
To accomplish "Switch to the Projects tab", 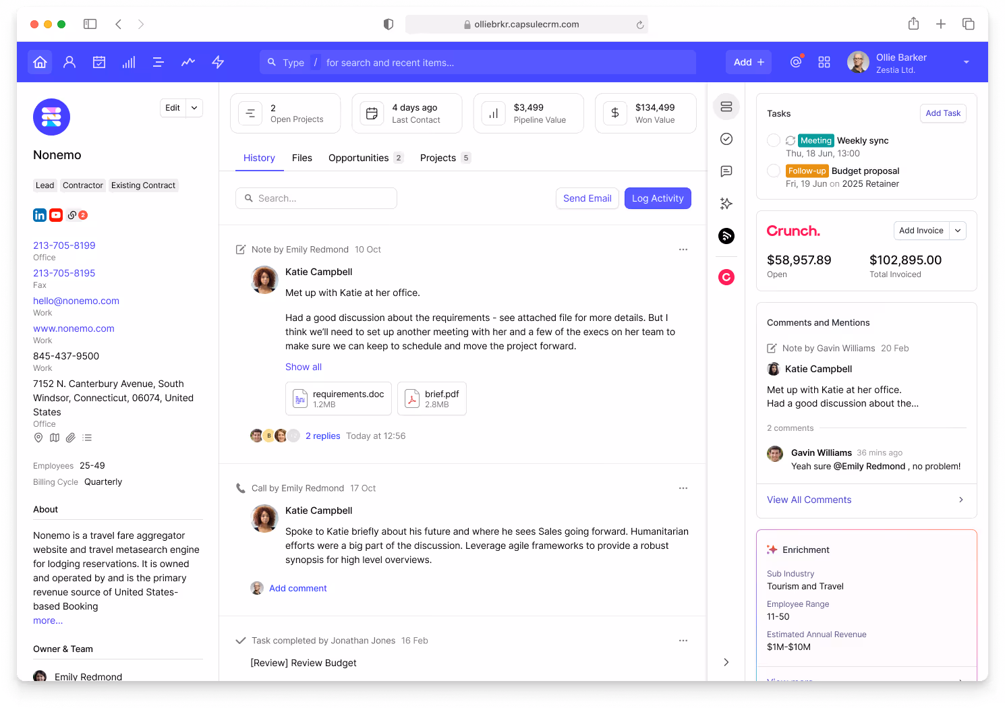I will click(445, 158).
